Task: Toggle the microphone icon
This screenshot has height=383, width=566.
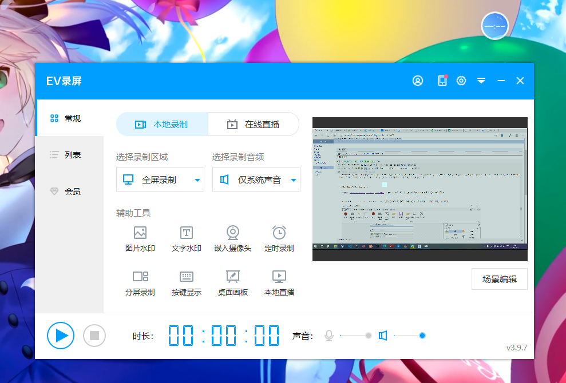Action: [329, 336]
